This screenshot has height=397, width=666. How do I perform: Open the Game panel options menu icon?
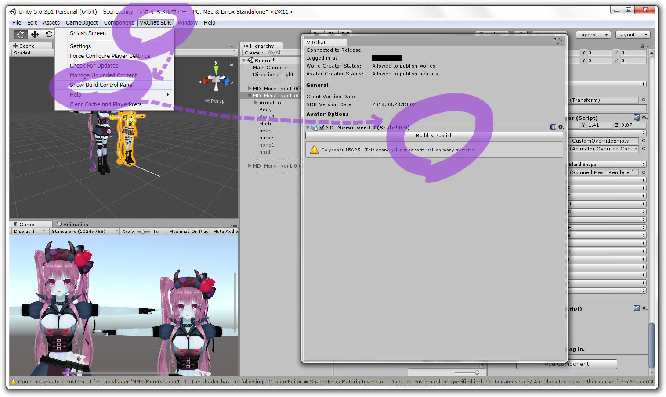pyautogui.click(x=234, y=225)
